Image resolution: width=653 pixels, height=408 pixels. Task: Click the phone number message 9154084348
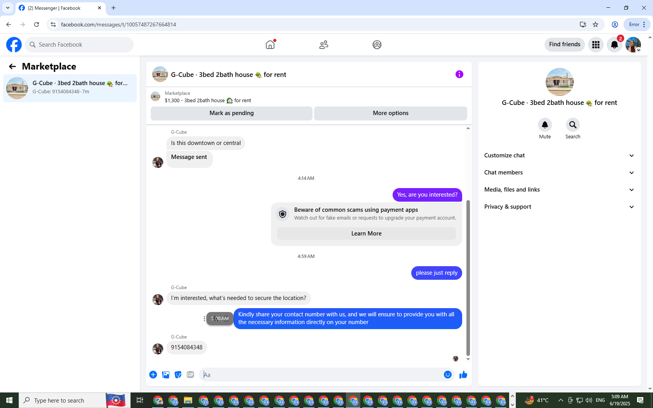tap(187, 347)
